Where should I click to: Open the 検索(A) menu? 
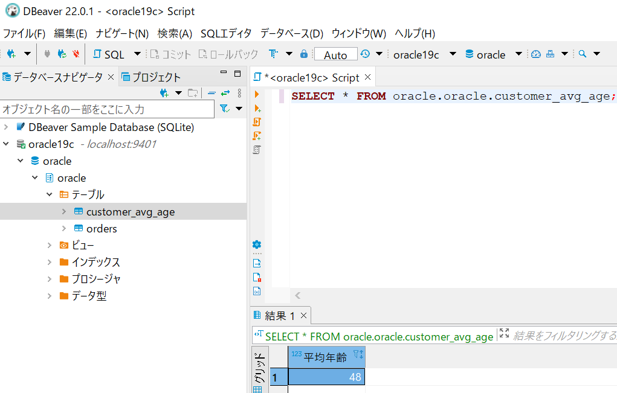tap(175, 33)
